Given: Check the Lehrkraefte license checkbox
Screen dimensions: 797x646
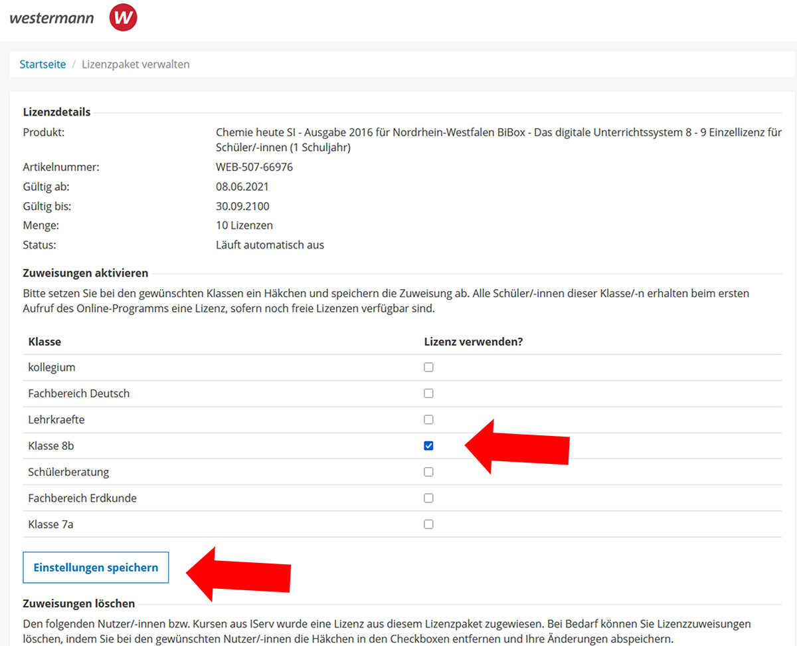Looking at the screenshot, I should (428, 419).
